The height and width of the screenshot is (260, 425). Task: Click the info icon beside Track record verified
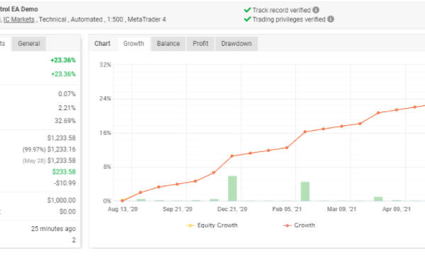pos(316,10)
